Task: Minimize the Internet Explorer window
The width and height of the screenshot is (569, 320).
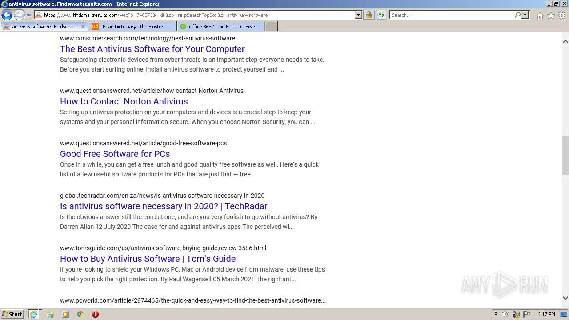Action: click(549, 4)
